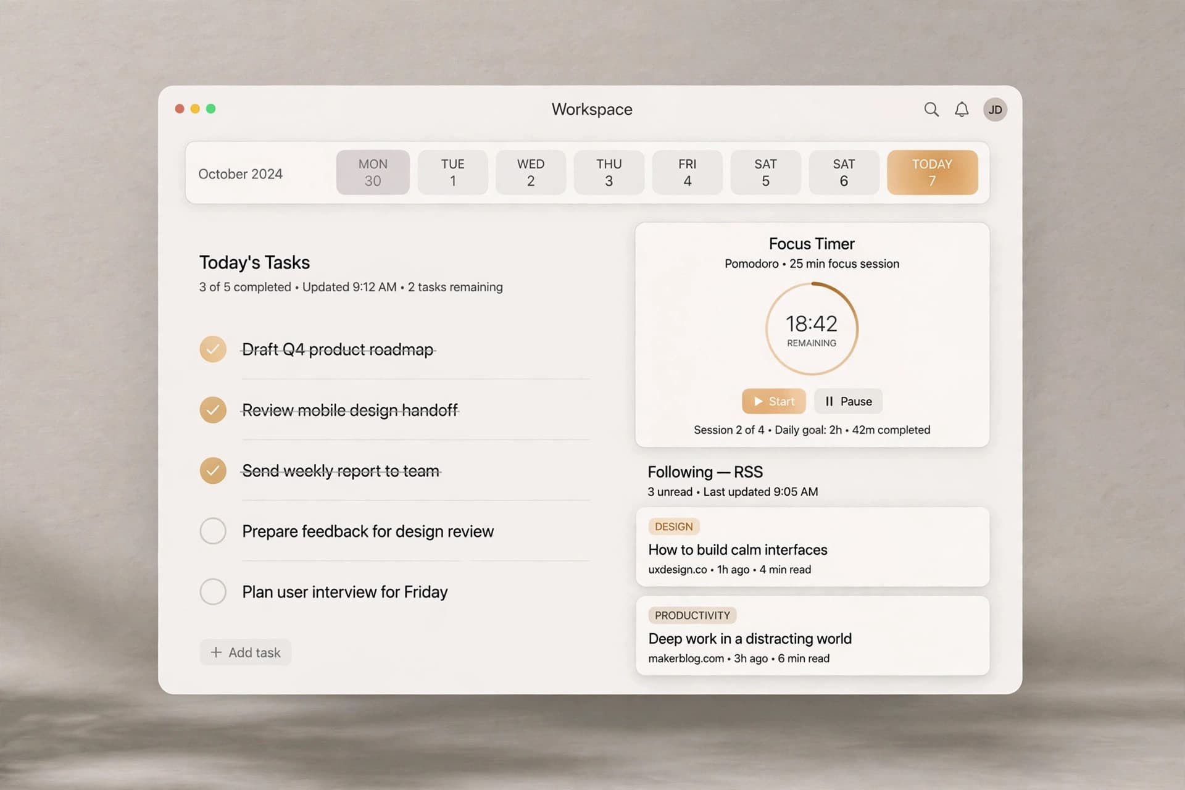The height and width of the screenshot is (790, 1185).
Task: Click the 18:42 circular timer ring
Action: point(812,328)
